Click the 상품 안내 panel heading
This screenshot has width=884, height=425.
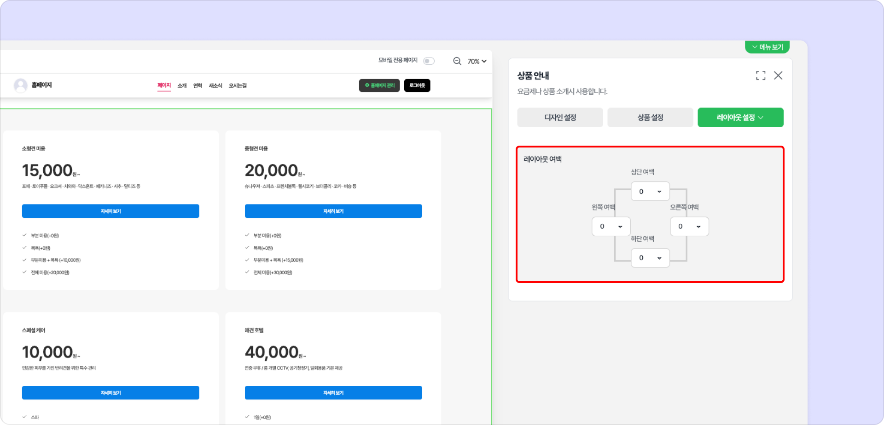click(533, 76)
